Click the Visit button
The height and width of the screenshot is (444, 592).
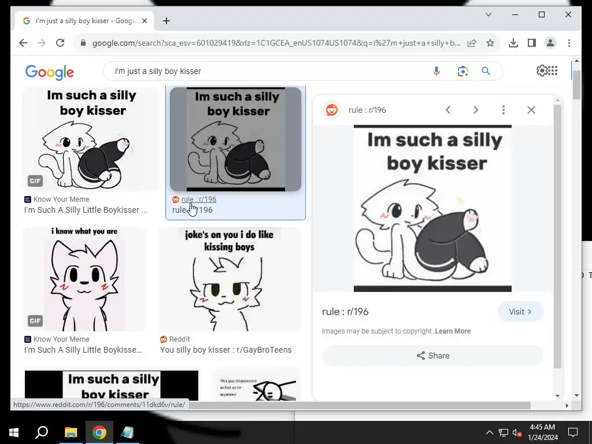coord(520,312)
